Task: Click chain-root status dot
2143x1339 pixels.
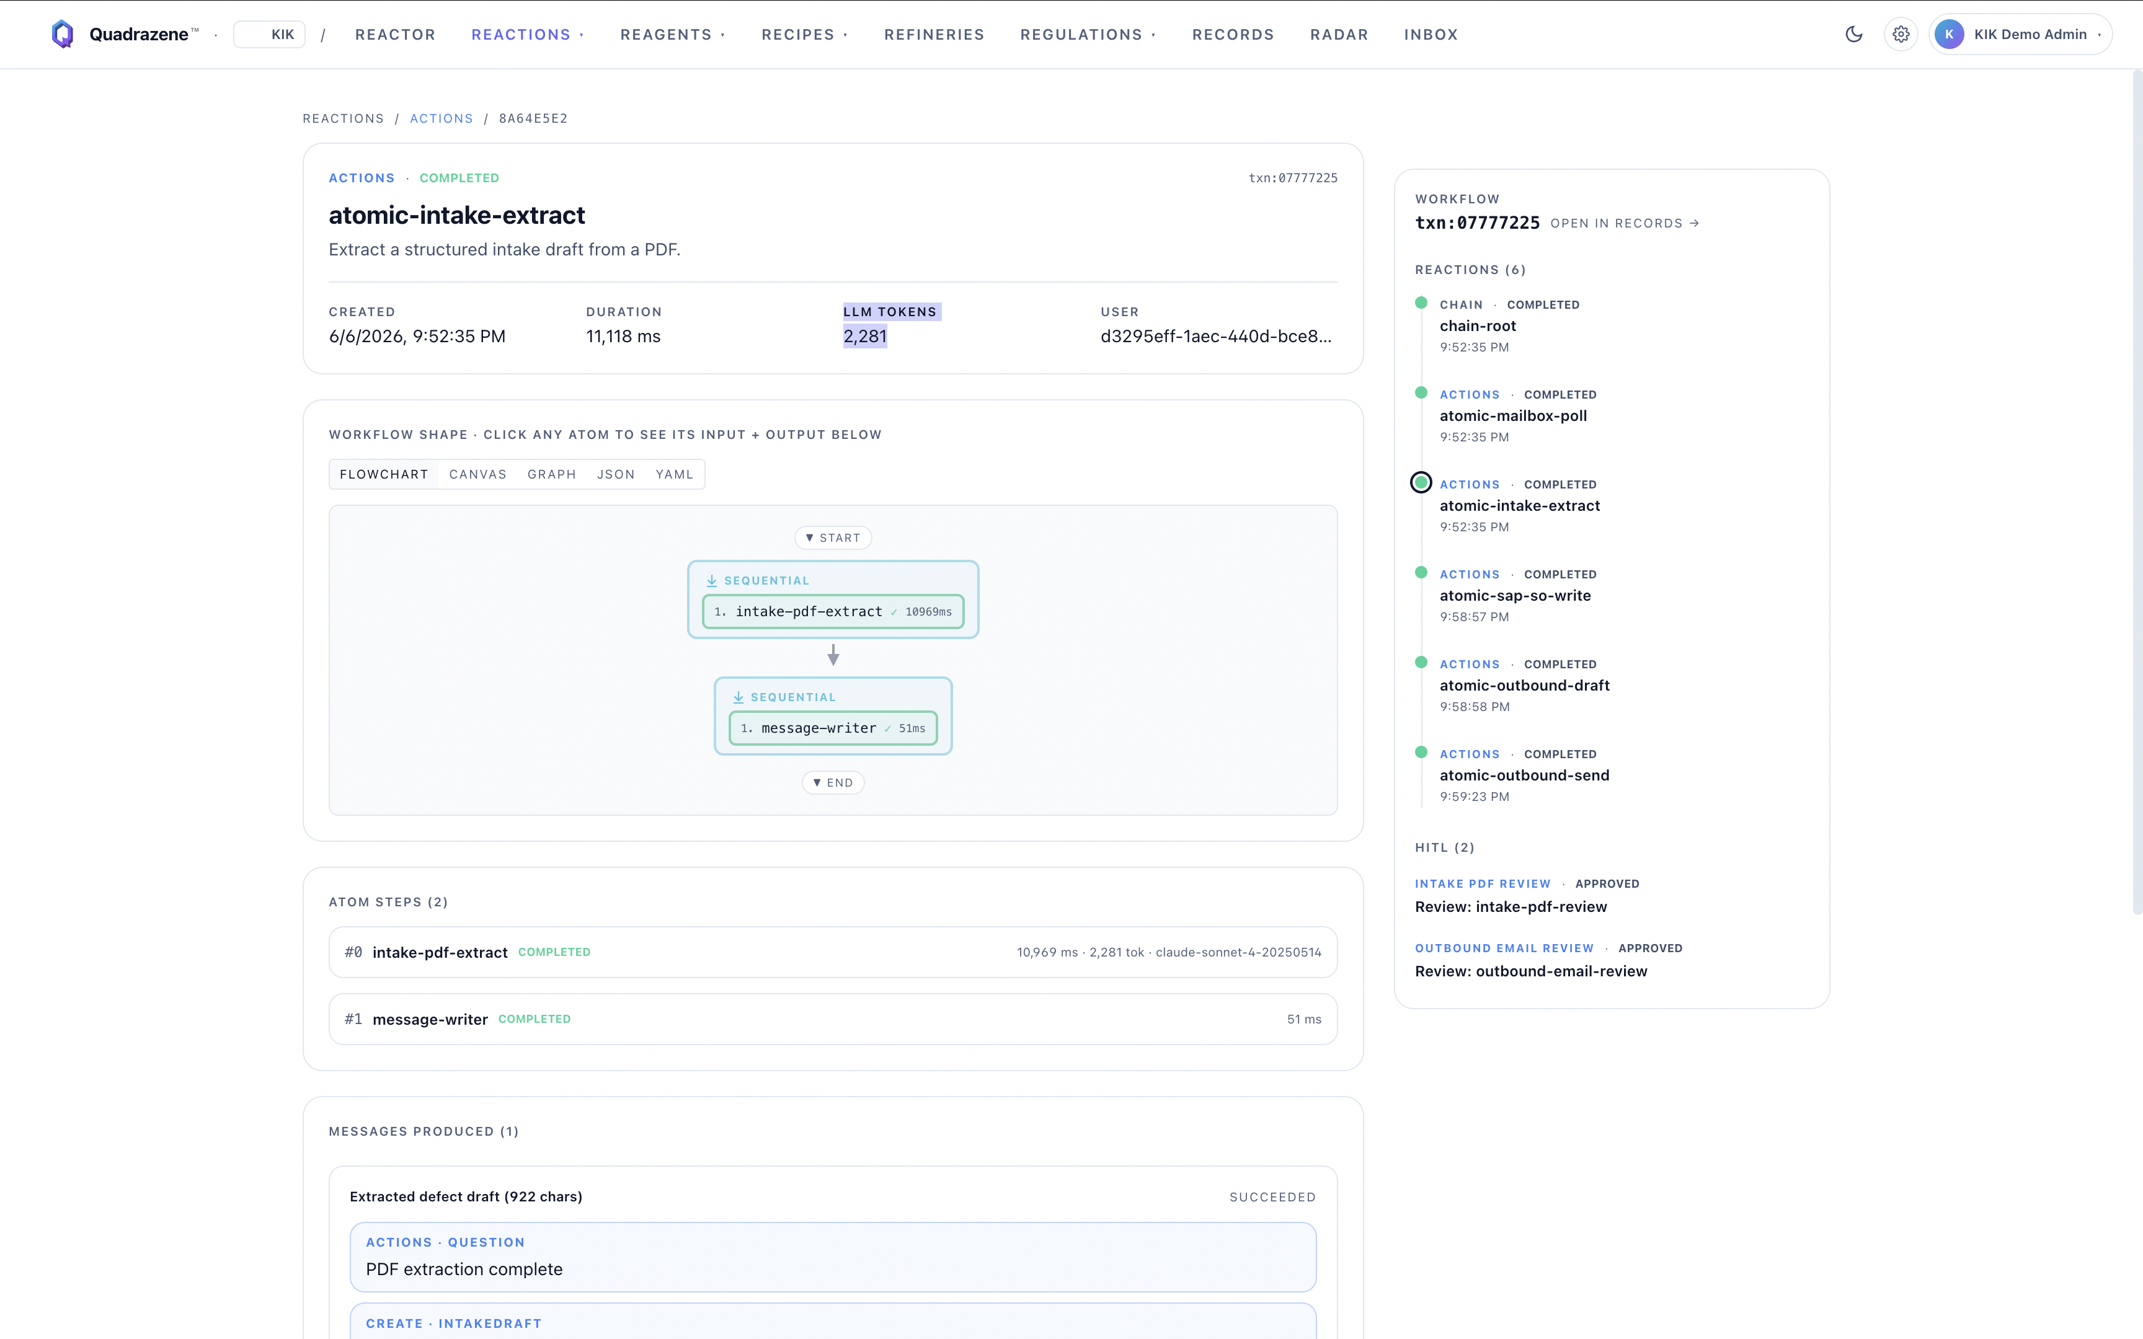Action: tap(1421, 303)
